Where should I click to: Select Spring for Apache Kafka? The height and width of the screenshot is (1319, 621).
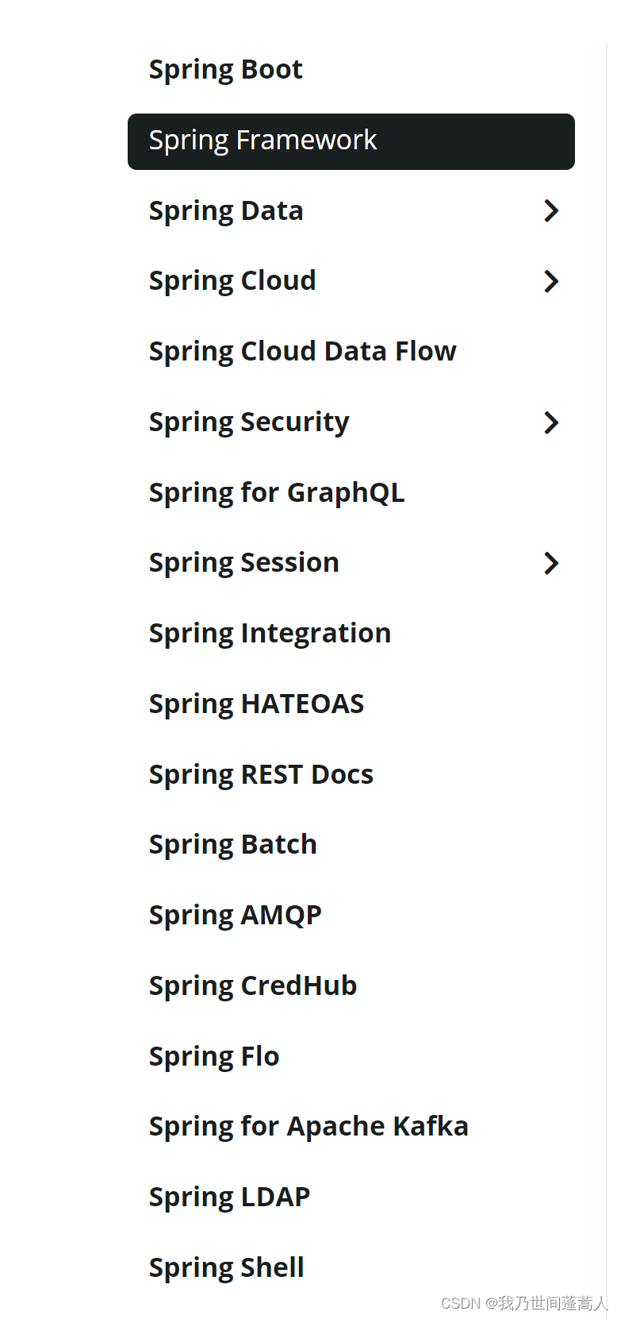tap(308, 1126)
